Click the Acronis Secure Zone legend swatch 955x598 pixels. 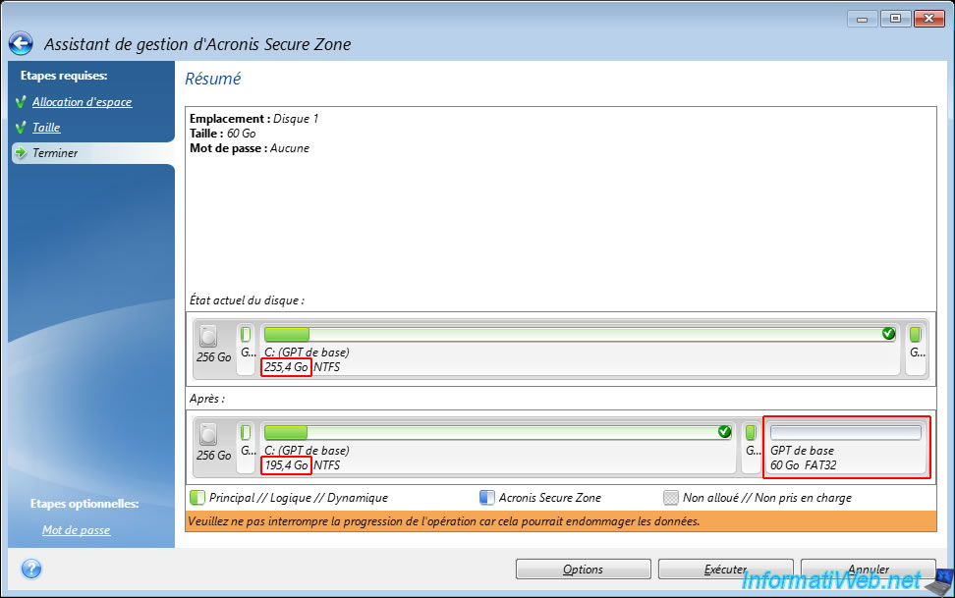point(486,498)
